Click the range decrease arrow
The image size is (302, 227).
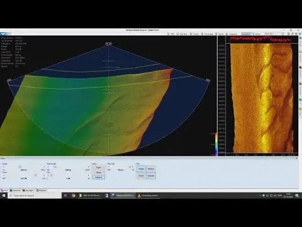(x=4, y=166)
